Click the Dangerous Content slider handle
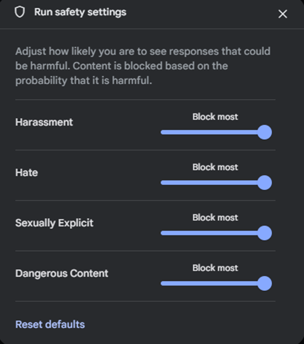 265,283
